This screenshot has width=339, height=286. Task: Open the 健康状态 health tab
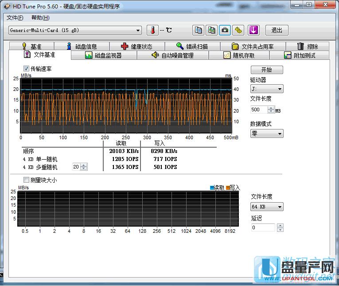click(136, 47)
